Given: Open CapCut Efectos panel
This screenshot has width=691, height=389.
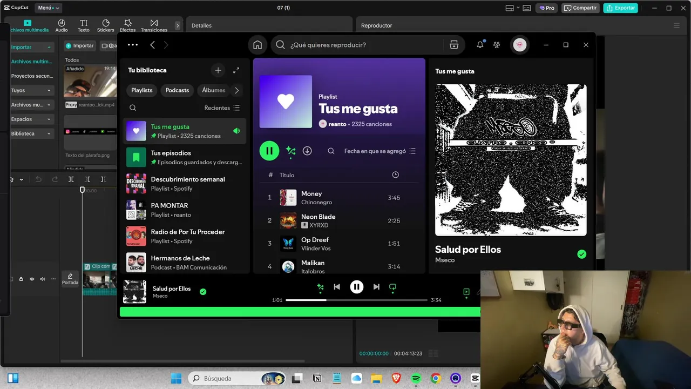Looking at the screenshot, I should tap(128, 25).
